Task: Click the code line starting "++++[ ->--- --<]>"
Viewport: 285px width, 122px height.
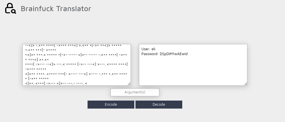Action: 77,65
